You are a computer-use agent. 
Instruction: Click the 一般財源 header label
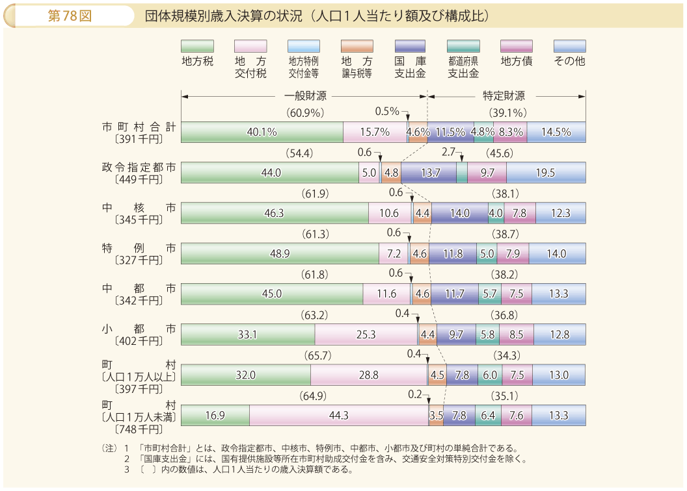[305, 95]
